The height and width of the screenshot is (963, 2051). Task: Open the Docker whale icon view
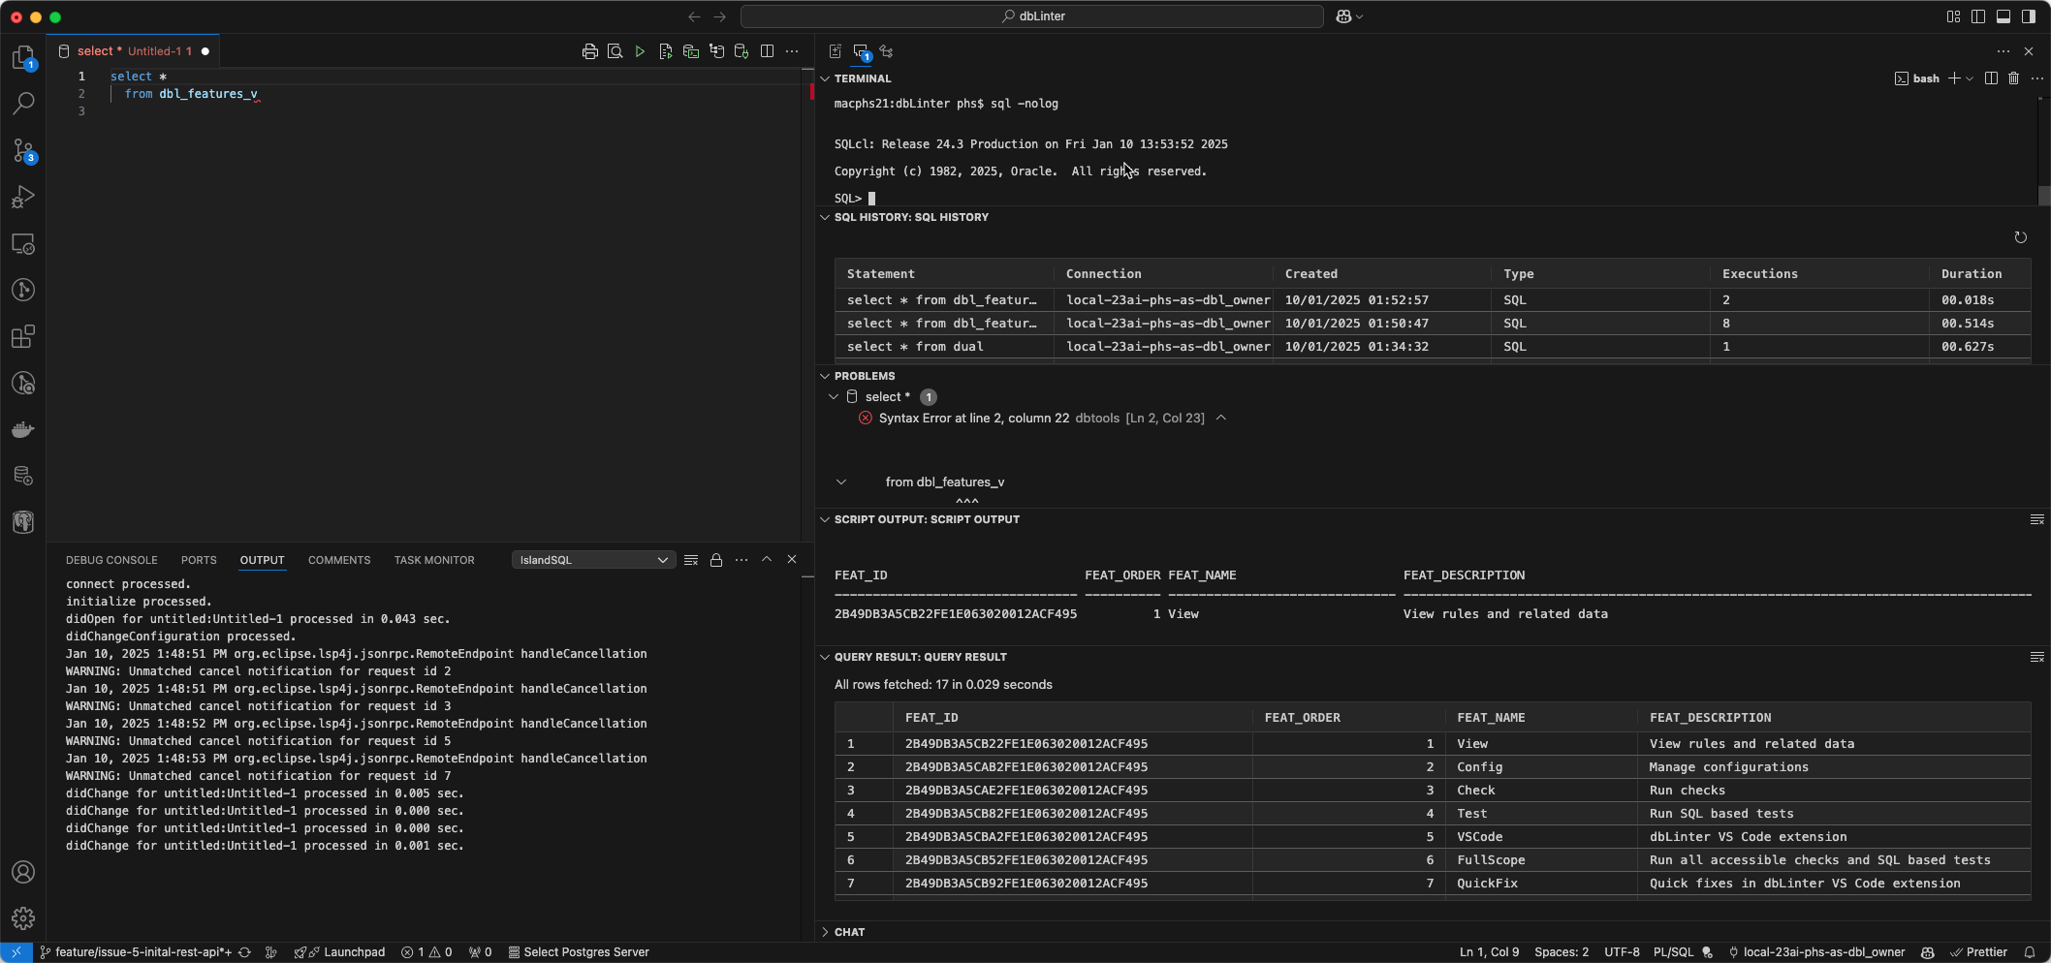[x=23, y=429]
